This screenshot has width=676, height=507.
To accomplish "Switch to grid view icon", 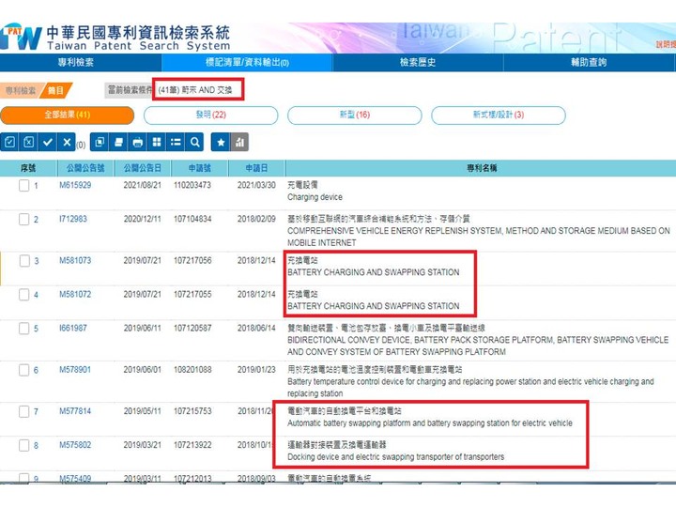I will point(157,142).
